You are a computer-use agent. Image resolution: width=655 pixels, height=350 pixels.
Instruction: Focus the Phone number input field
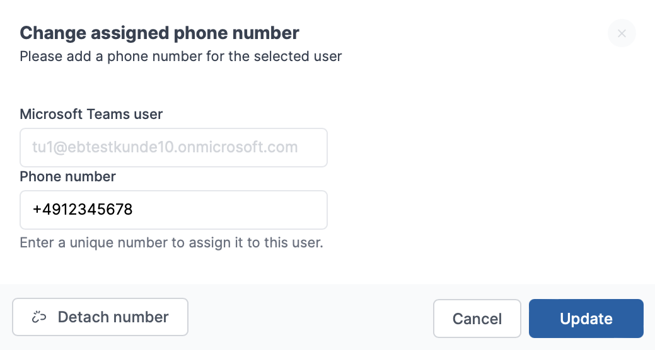pyautogui.click(x=174, y=210)
